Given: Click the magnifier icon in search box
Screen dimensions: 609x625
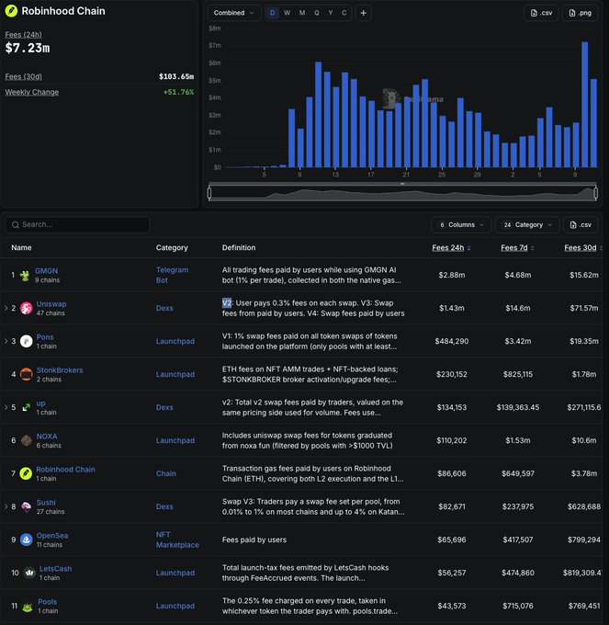Looking at the screenshot, I should tap(15, 225).
